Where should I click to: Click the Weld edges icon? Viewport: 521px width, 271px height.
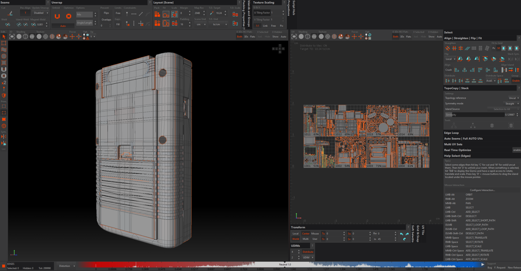[8, 25]
